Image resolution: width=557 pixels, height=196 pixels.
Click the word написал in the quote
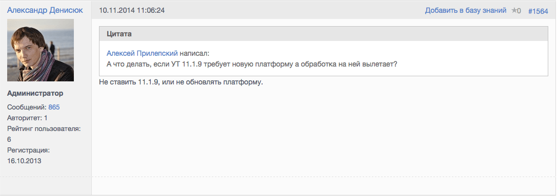pos(194,54)
